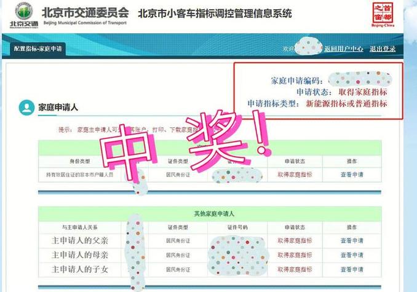Select the 主申请人的父亲 row label
Image resolution: width=417 pixels, height=292 pixels.
(80, 240)
